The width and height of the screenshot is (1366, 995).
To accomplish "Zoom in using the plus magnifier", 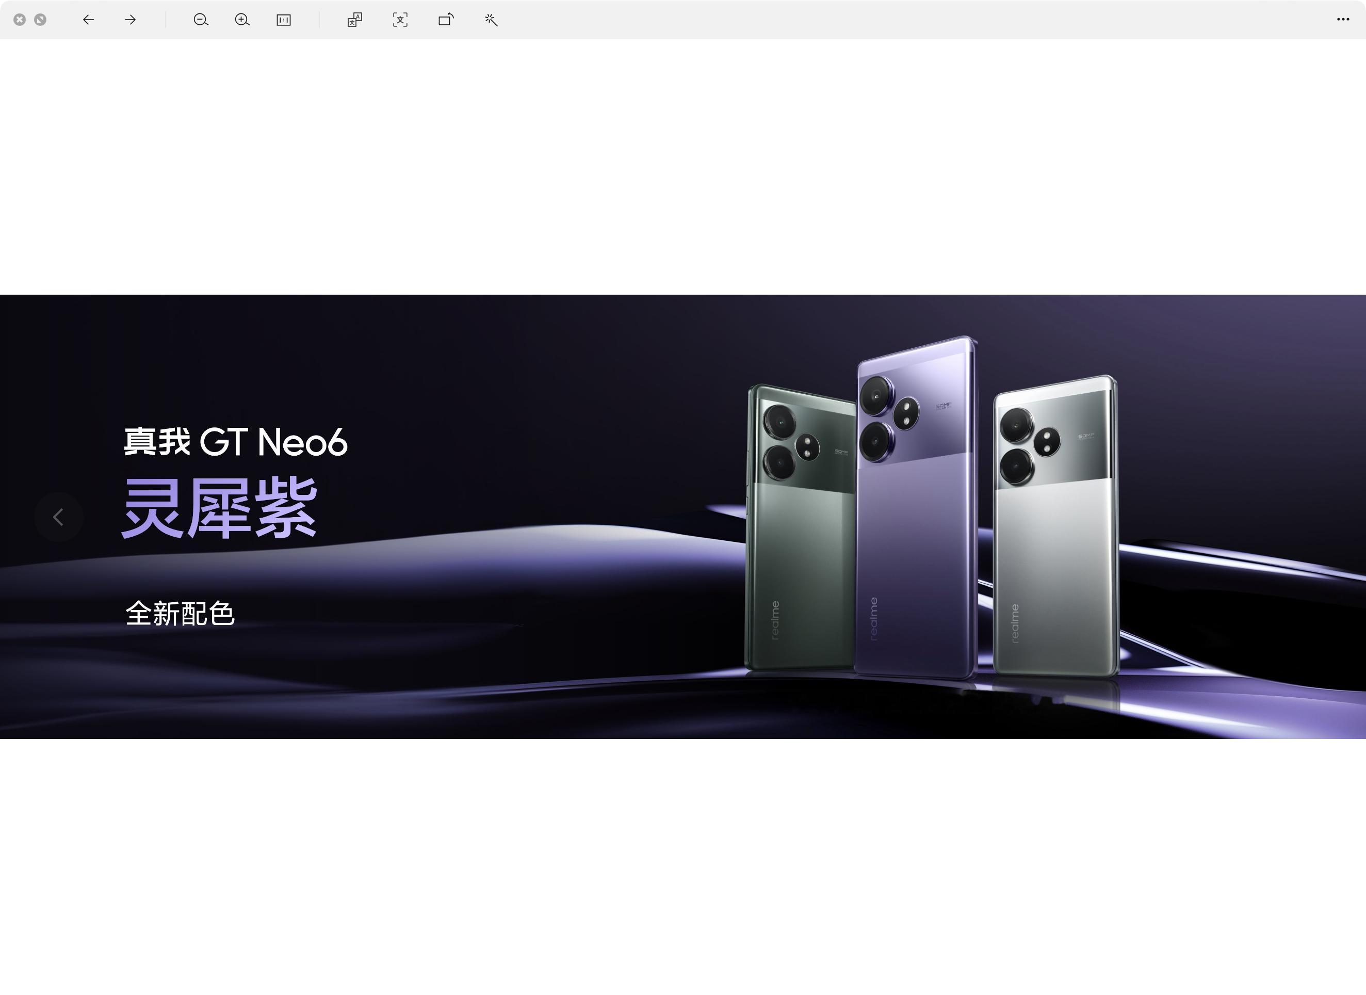I will [242, 20].
